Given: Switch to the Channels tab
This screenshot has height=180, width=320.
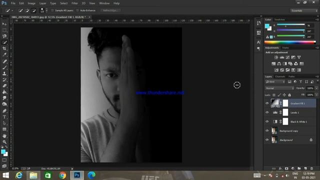Looking at the screenshot, I should click(280, 76).
